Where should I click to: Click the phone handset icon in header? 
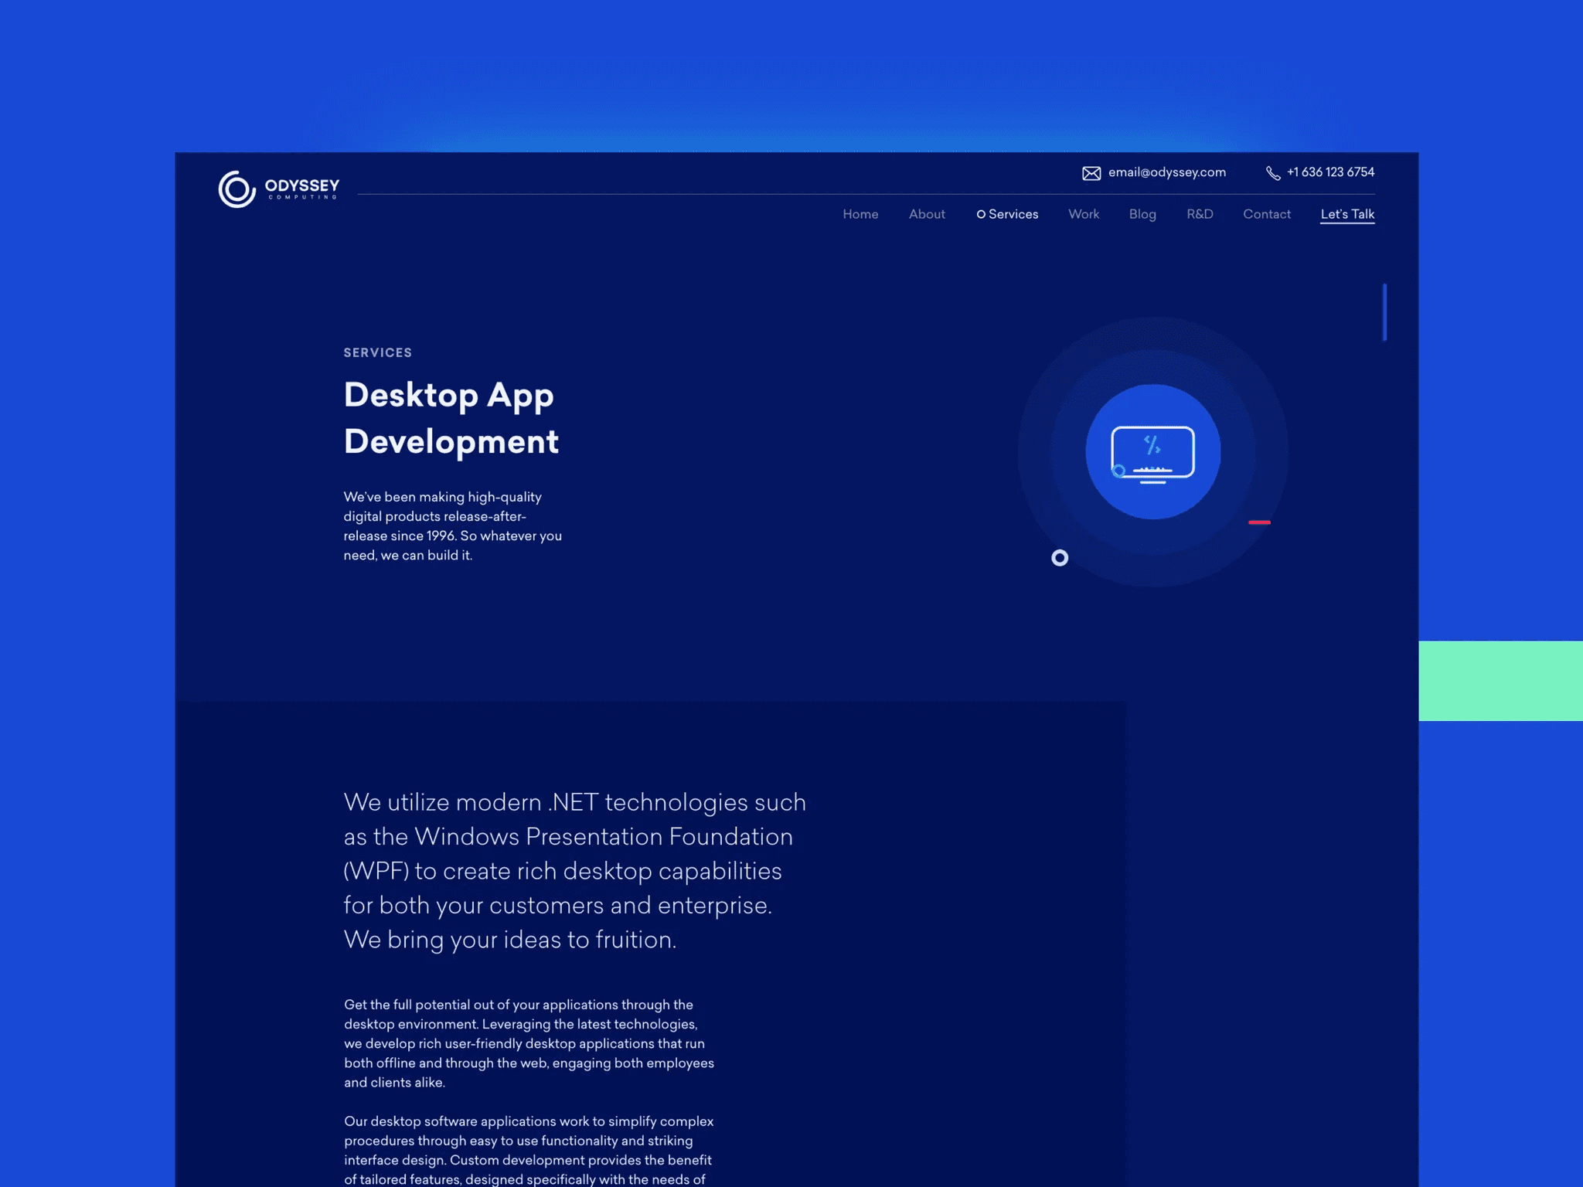point(1272,173)
